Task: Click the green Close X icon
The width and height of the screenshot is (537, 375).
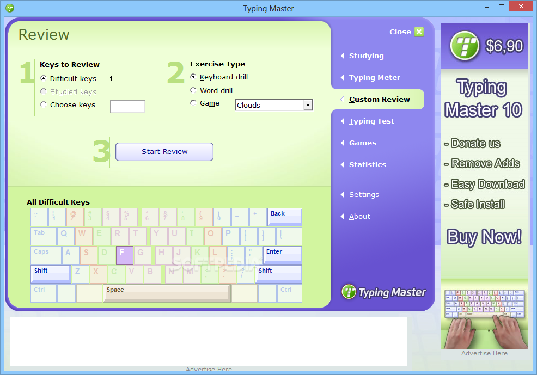Action: [419, 32]
